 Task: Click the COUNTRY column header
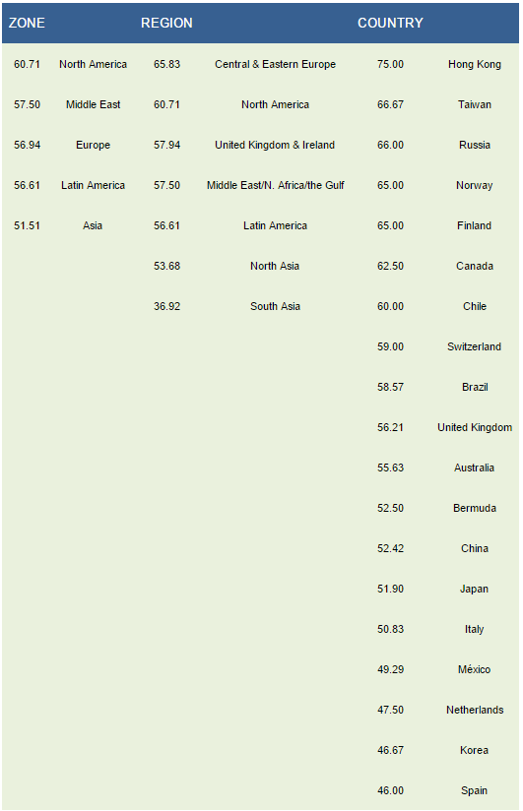pos(390,23)
